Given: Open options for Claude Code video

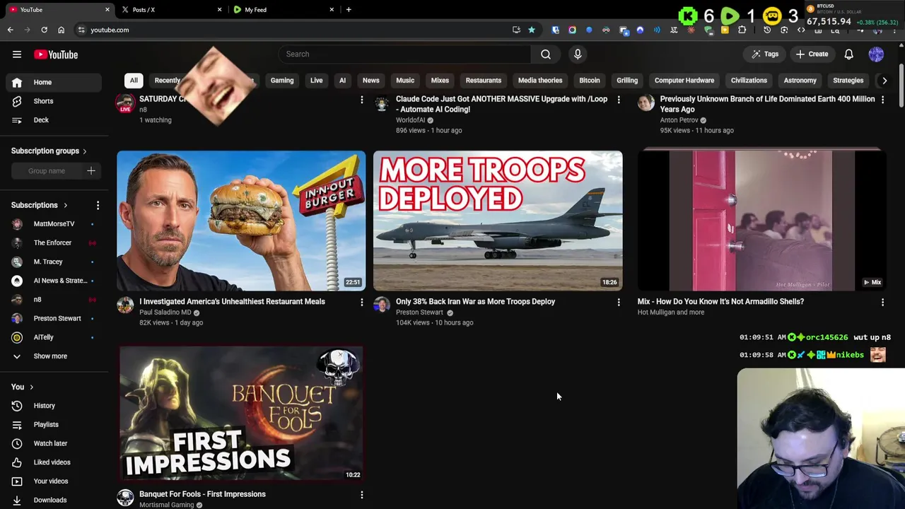Looking at the screenshot, I should pos(619,100).
